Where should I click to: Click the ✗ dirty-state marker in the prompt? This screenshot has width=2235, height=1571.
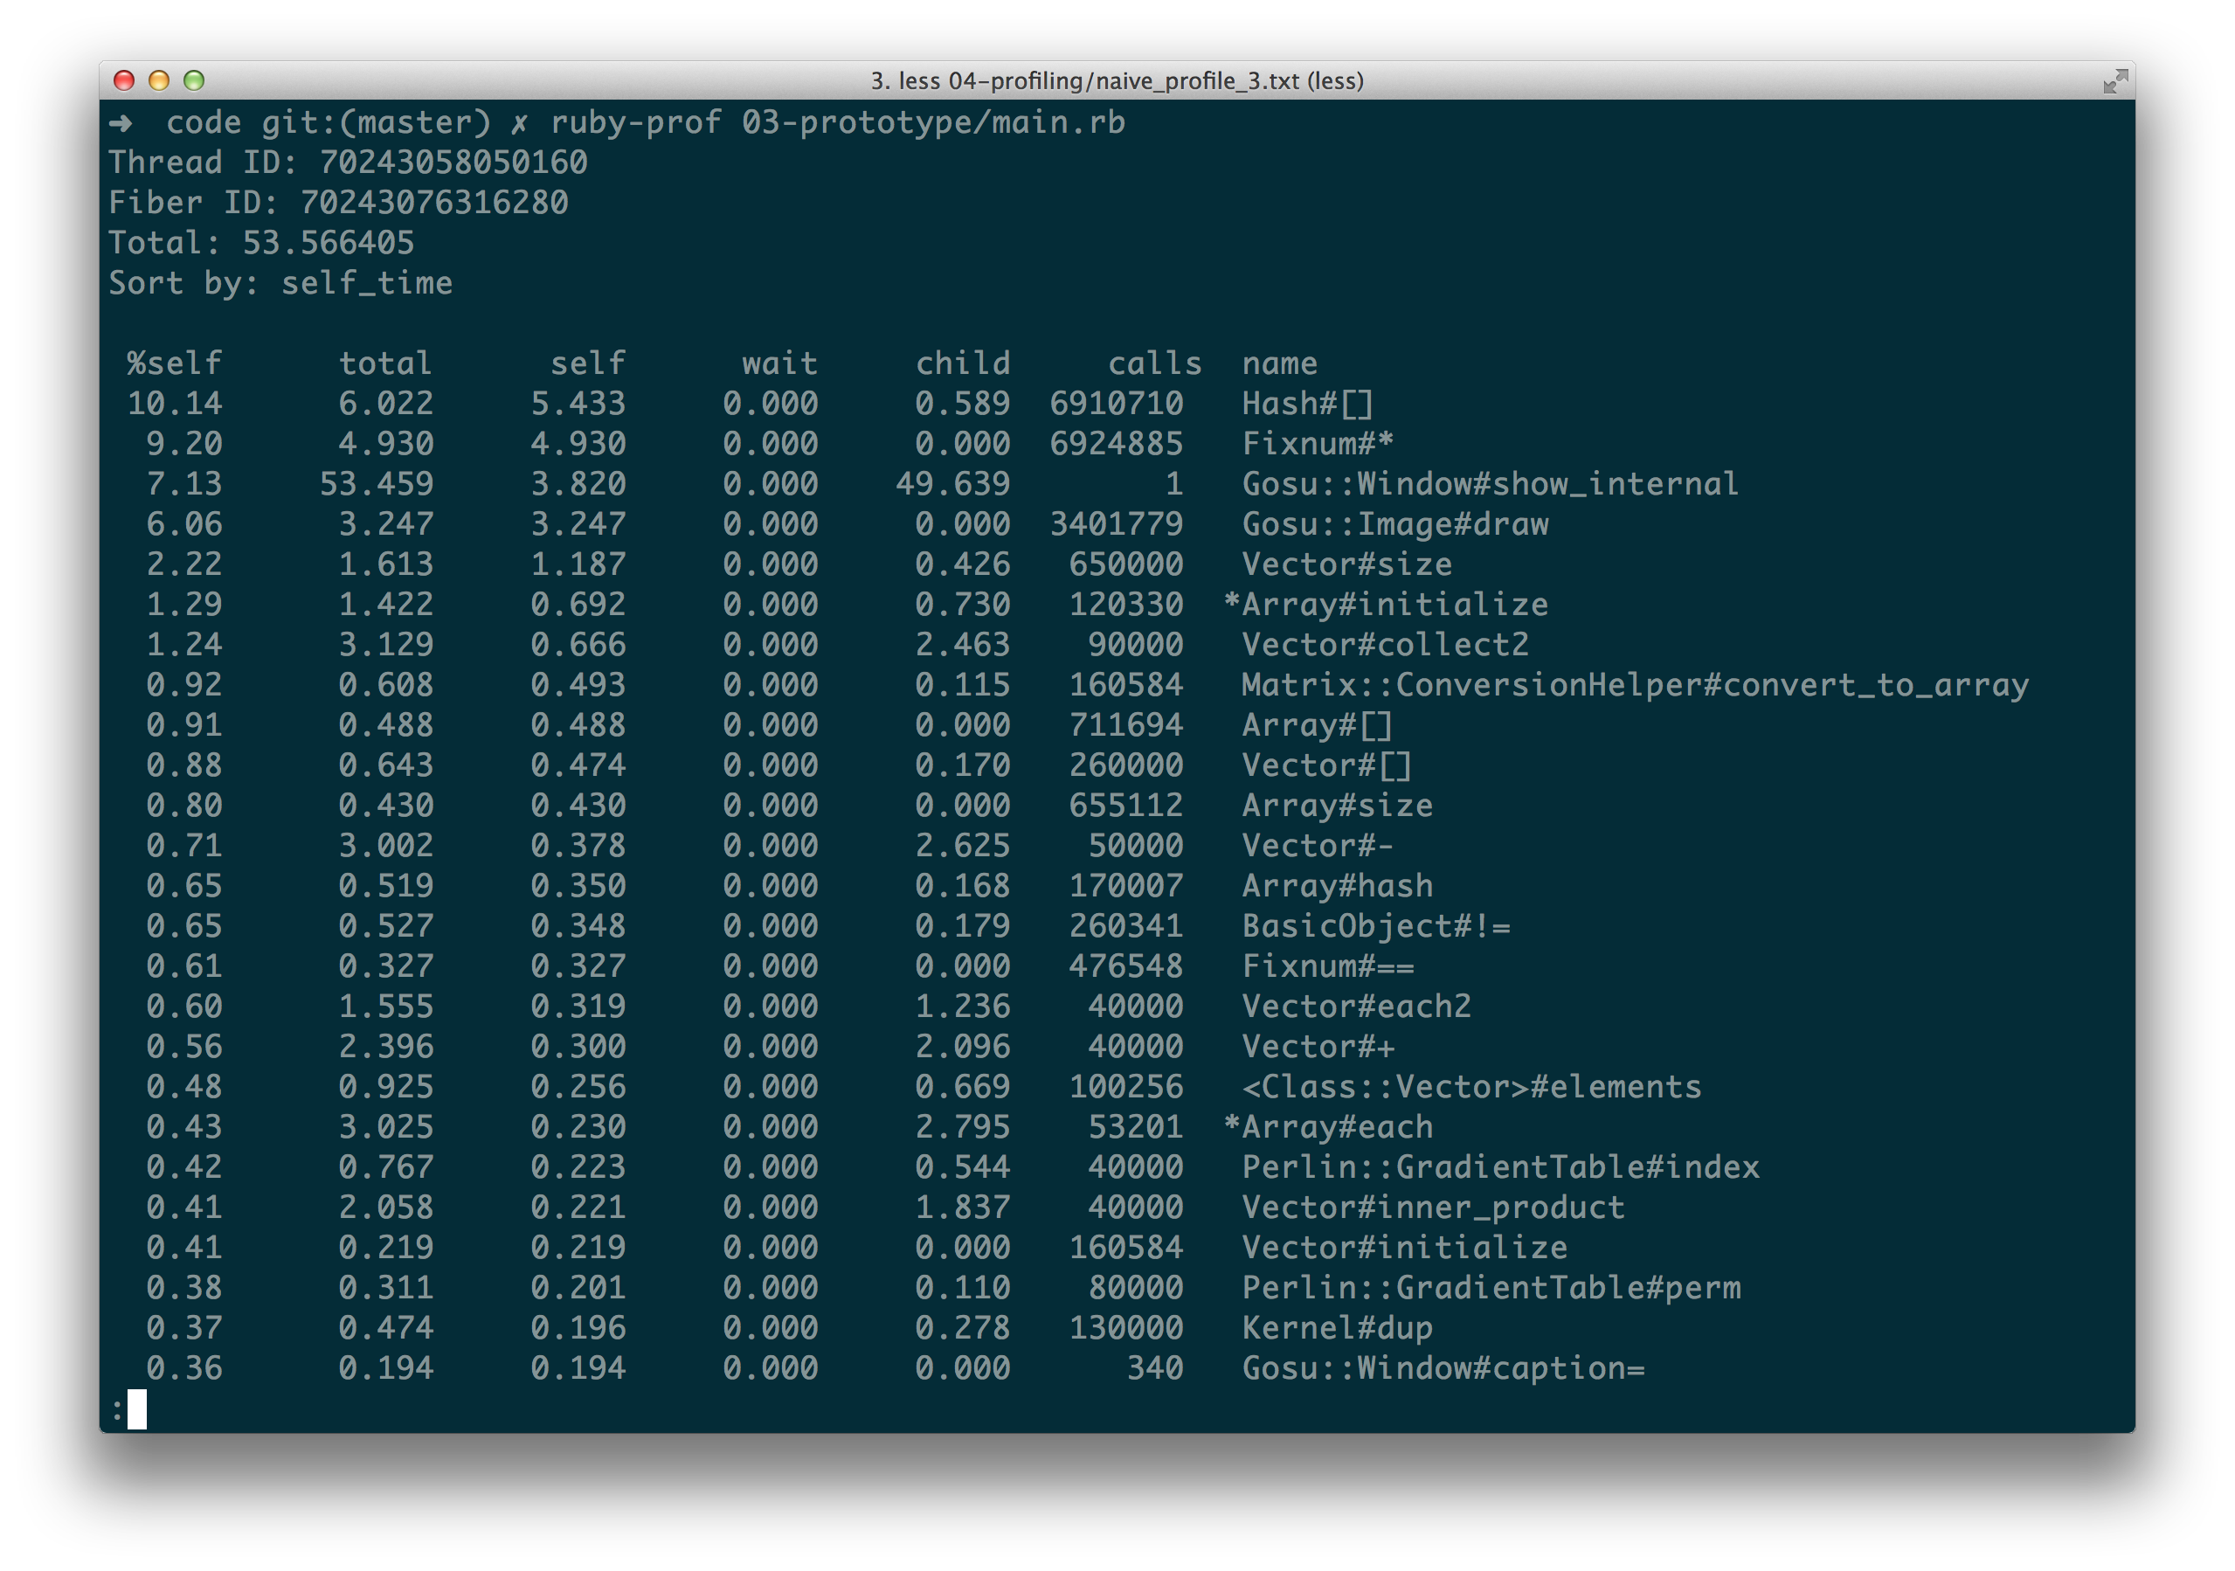coord(519,121)
